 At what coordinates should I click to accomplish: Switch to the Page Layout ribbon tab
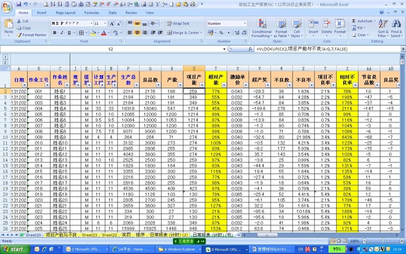(x=67, y=12)
